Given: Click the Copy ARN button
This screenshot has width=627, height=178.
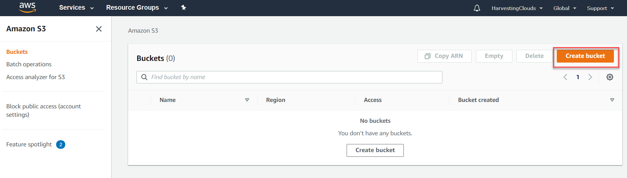Looking at the screenshot, I should pyautogui.click(x=444, y=56).
